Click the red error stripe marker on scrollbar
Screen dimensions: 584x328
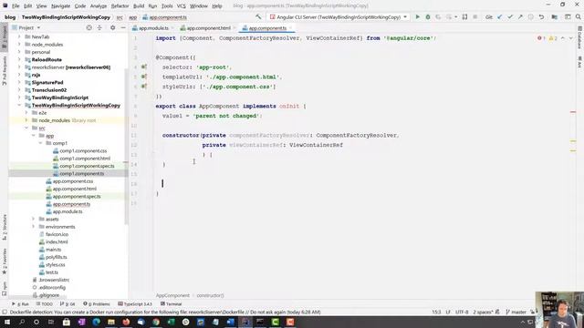573,112
